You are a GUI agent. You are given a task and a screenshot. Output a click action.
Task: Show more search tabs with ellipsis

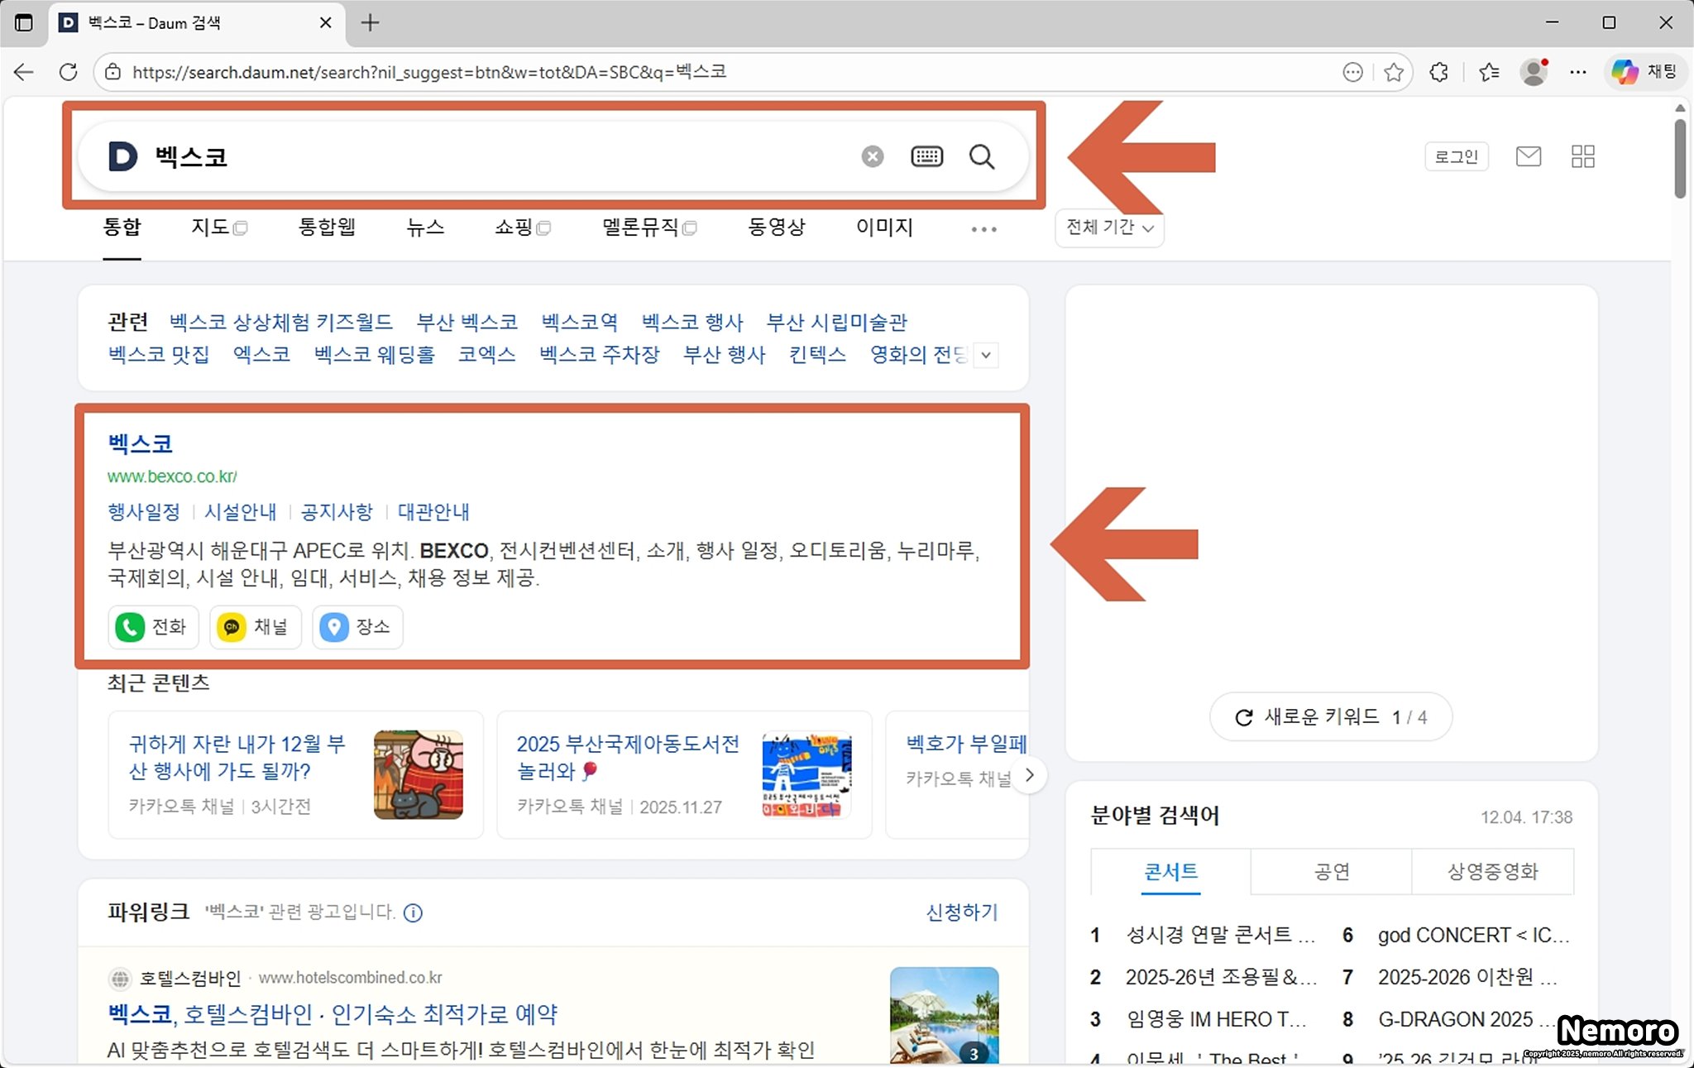(x=983, y=229)
